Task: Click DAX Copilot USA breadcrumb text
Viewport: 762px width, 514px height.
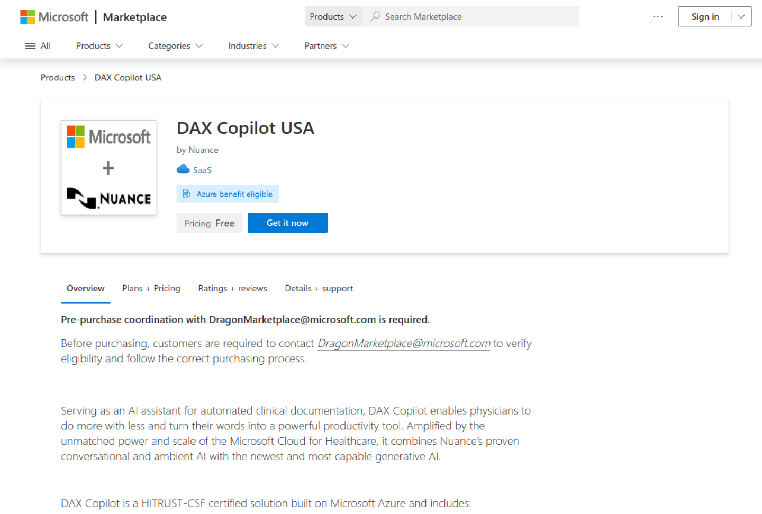Action: pos(128,78)
